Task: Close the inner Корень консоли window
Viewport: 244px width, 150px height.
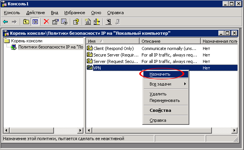Action: point(234,33)
